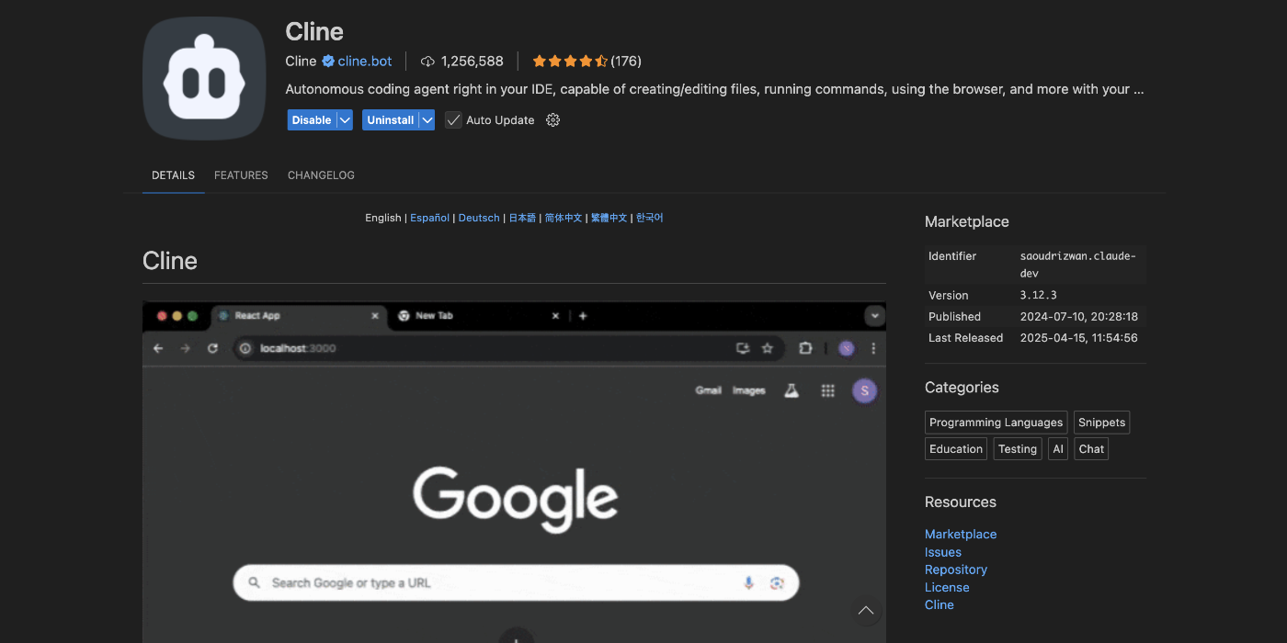Click the autonomous coding agent description text
The image size is (1287, 643).
[714, 90]
